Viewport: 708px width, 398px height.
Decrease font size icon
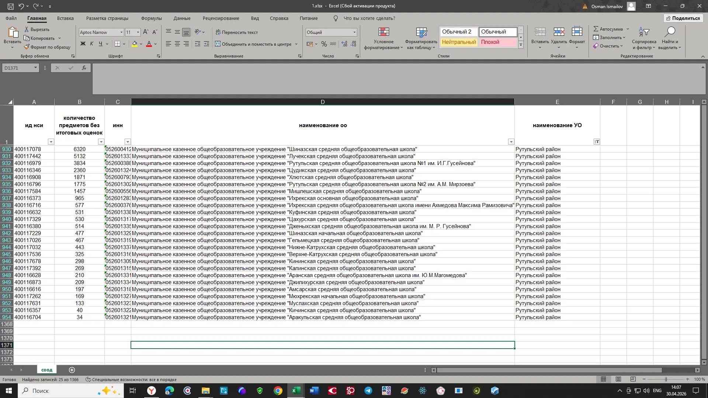coord(155,32)
